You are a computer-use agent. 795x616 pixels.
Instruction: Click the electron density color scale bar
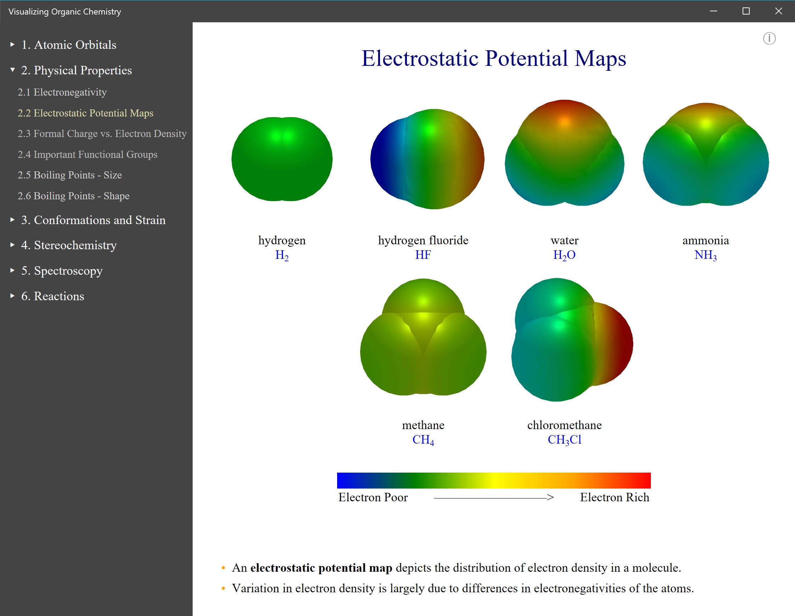pos(494,480)
